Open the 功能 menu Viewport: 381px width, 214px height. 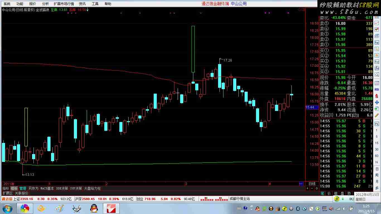tap(20, 4)
